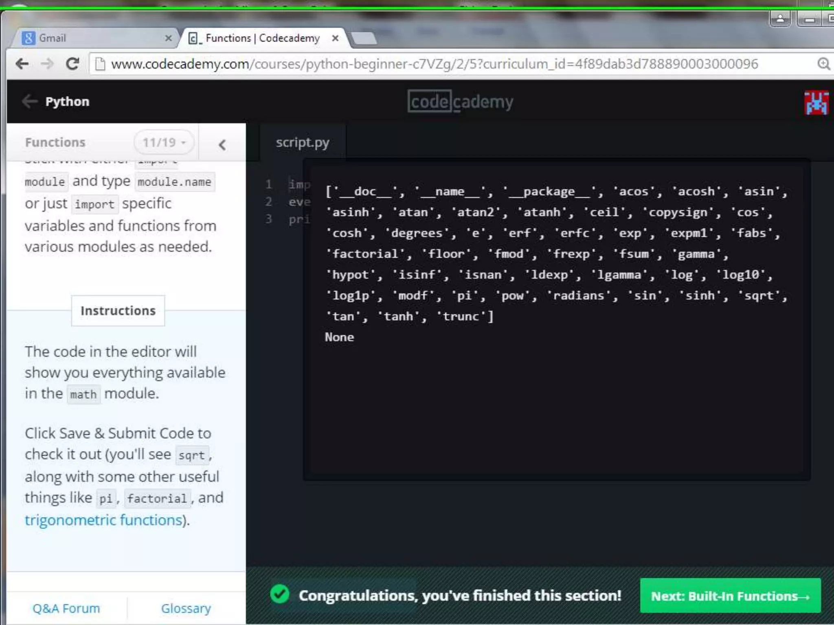The image size is (834, 625).
Task: Click the 'pi' code word in instructions
Action: 106,498
